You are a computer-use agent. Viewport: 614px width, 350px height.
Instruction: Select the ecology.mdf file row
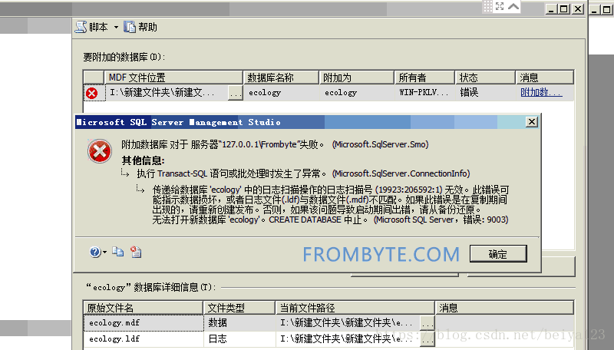point(329,323)
